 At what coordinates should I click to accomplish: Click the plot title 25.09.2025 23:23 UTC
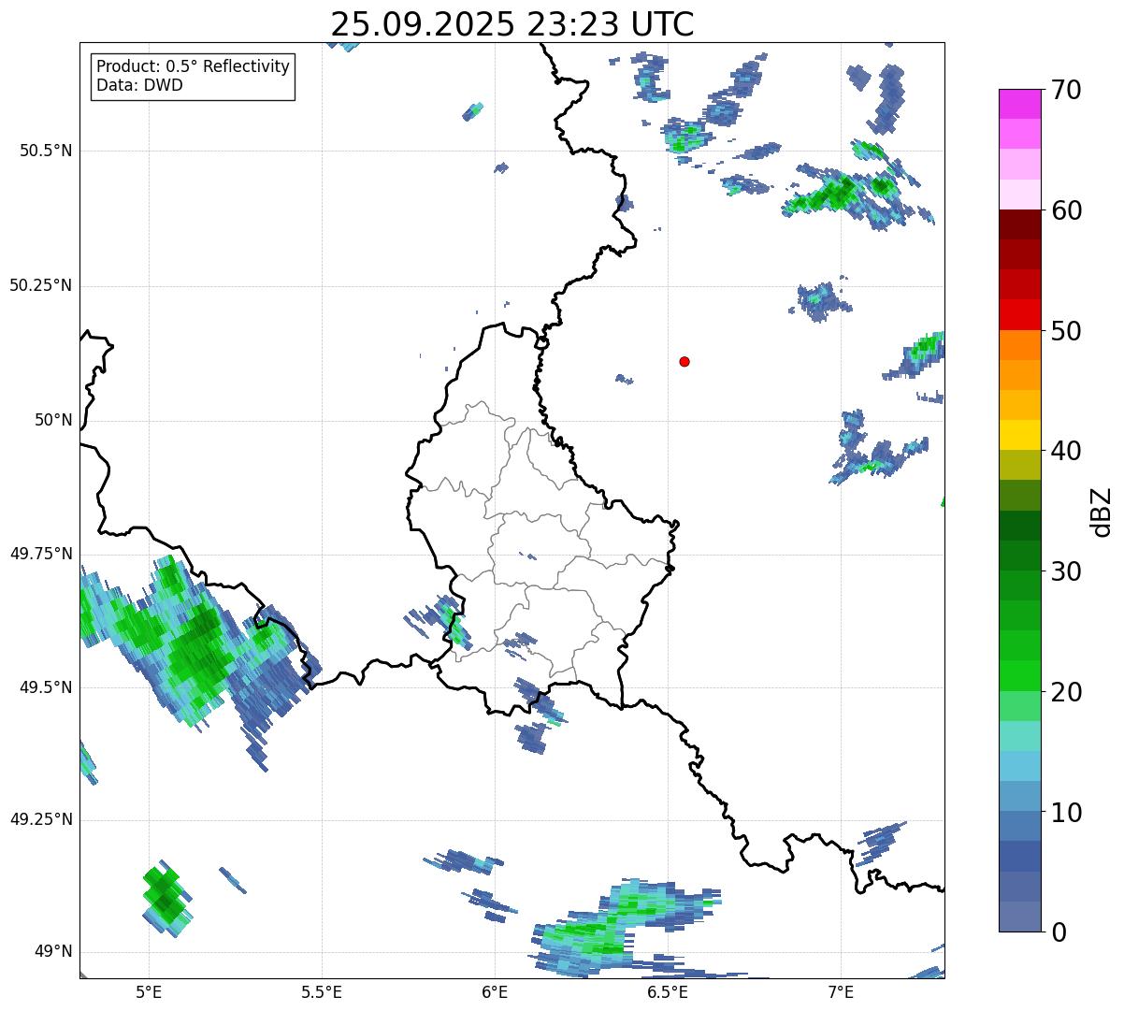pyautogui.click(x=512, y=23)
